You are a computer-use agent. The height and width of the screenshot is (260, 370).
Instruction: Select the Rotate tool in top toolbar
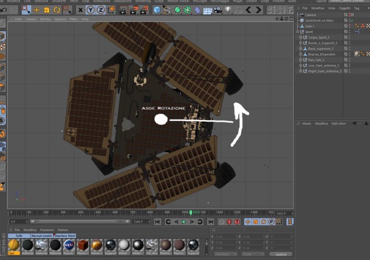tap(57, 10)
